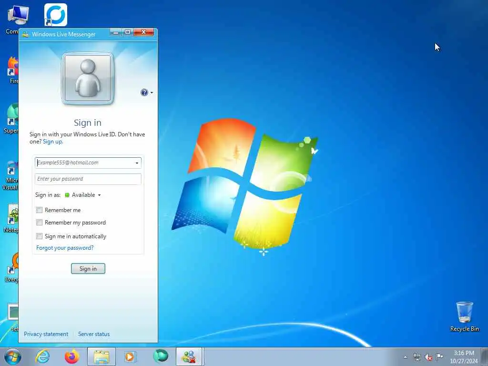
Task: Check the Remember me checkbox
Action: coord(39,210)
